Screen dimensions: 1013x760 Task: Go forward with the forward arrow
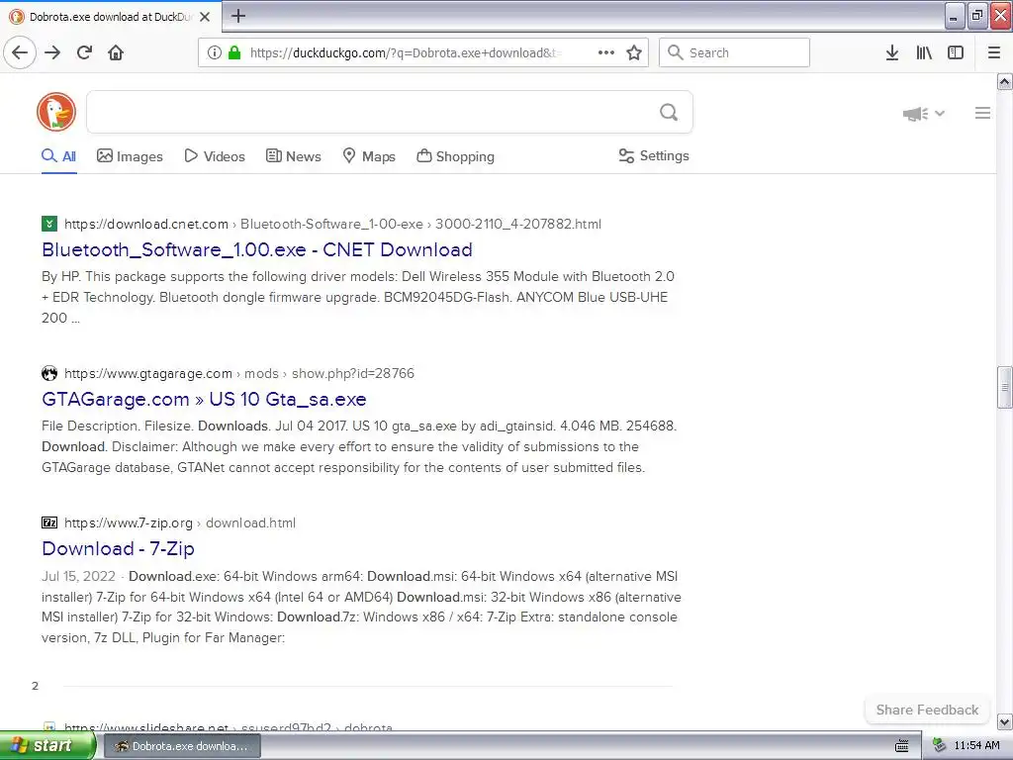(x=52, y=52)
